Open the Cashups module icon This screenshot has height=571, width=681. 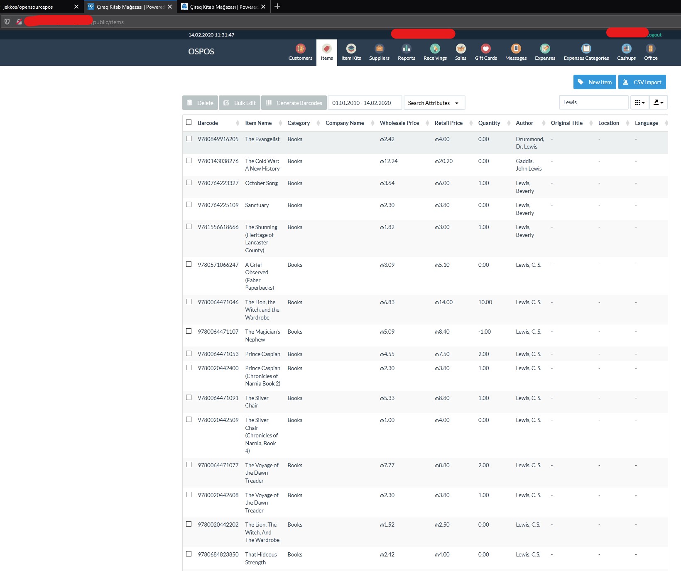coord(626,49)
